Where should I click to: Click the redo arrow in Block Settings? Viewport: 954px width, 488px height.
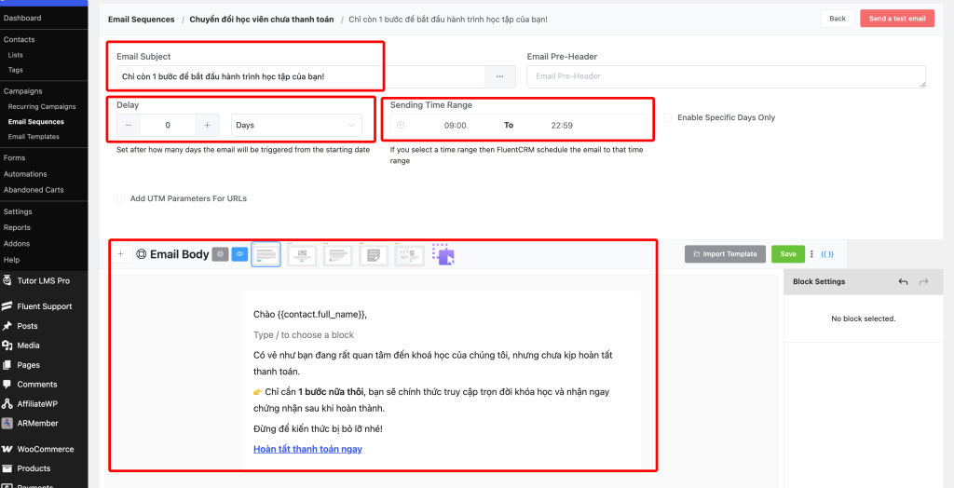click(924, 281)
